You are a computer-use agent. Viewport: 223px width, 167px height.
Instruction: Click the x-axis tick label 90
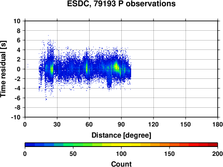click(121, 124)
